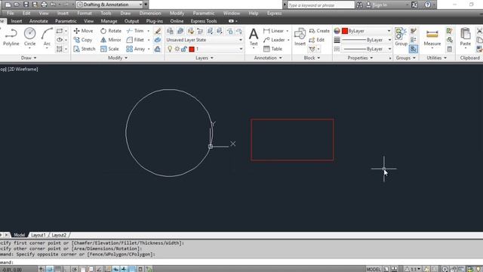The image size is (483, 272).
Task: Click the Fillet tool
Action: point(135,40)
